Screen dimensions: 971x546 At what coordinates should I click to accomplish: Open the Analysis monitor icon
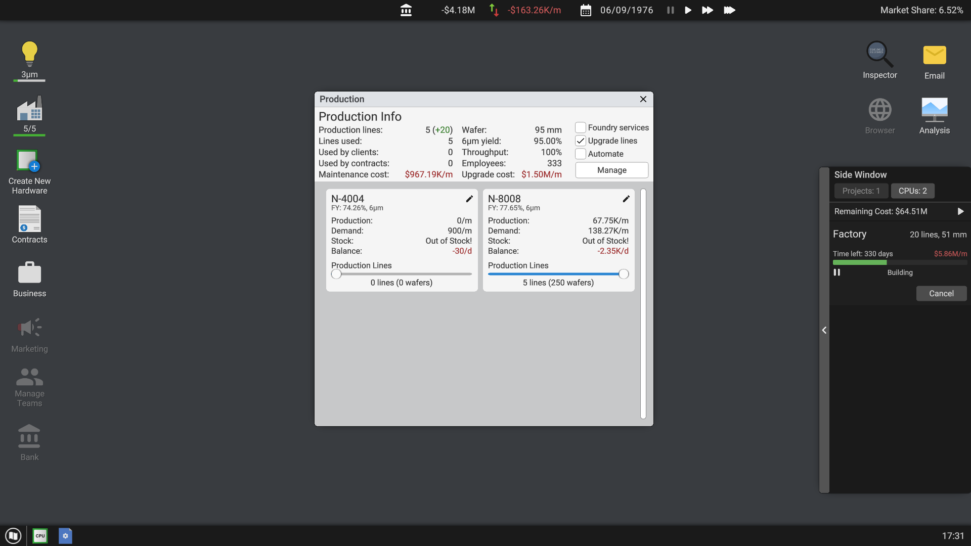pos(934,110)
